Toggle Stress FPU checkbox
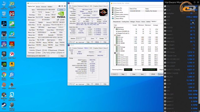This screenshot has width=200, height=112. pos(115,10)
